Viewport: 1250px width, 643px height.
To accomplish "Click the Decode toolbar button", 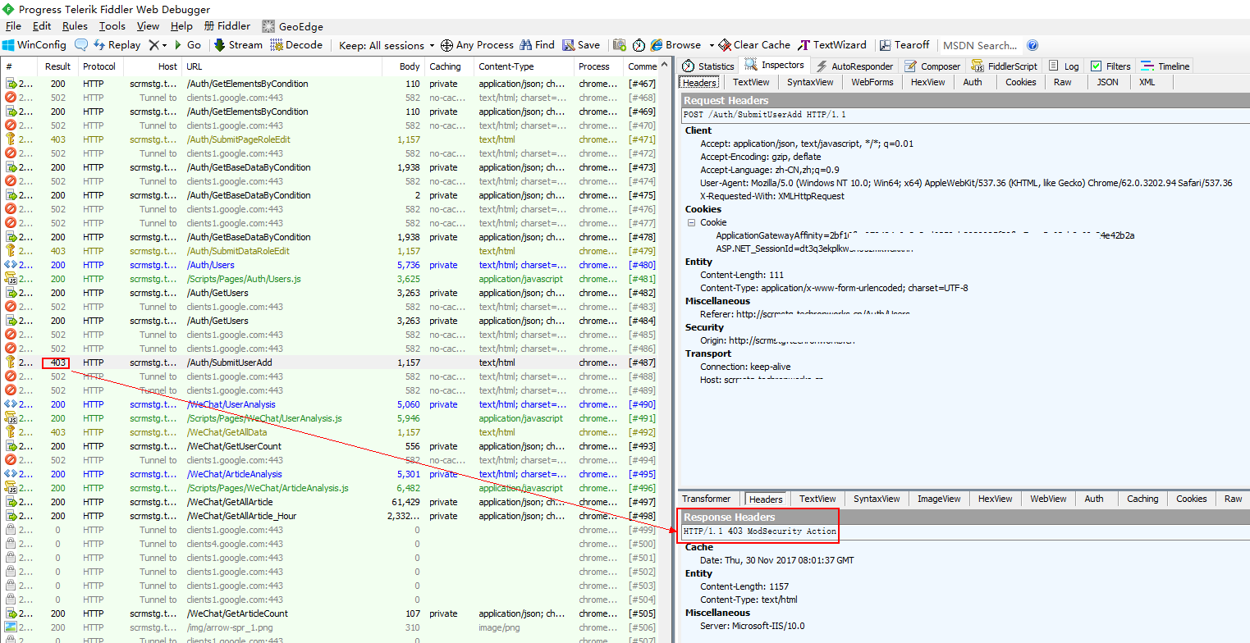I will click(296, 45).
